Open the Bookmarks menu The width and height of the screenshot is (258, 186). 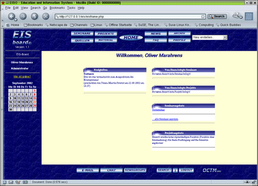click(56, 8)
